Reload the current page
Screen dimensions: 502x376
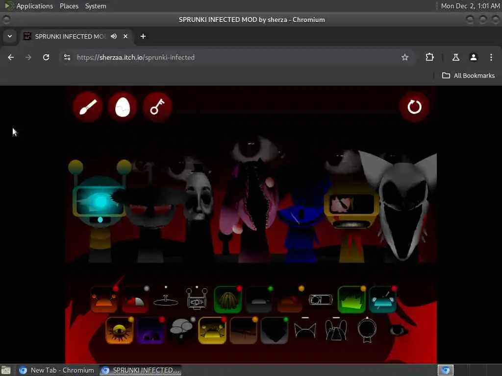coord(46,57)
